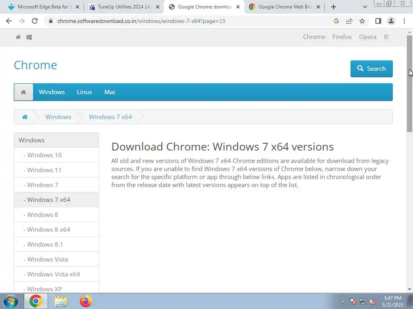Reload the current page

35,21
